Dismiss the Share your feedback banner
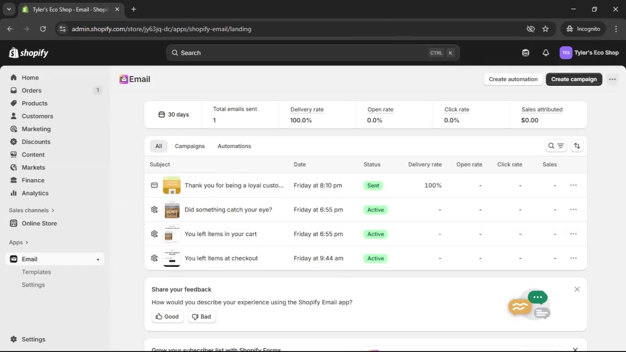This screenshot has height=352, width=626. pyautogui.click(x=577, y=289)
